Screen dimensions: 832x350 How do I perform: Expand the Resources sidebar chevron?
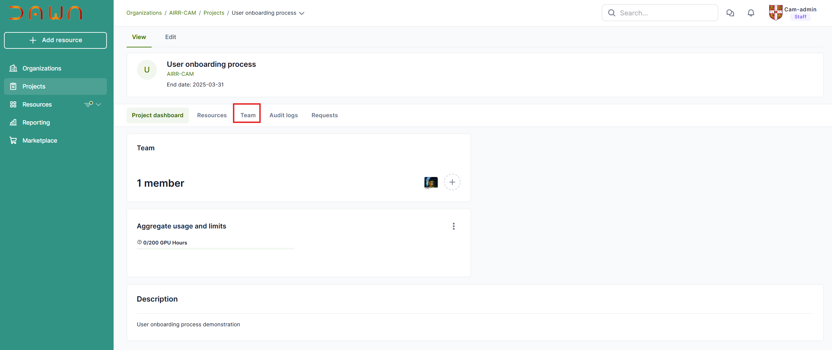click(x=99, y=105)
